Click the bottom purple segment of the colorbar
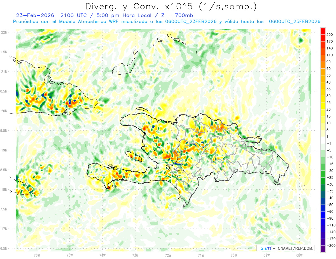This screenshot has height=259, width=336. (323, 249)
